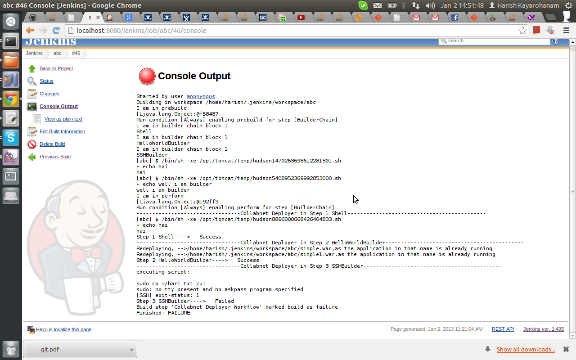The height and width of the screenshot is (360, 576).
Task: Open the View as plain text link
Action: click(x=63, y=119)
